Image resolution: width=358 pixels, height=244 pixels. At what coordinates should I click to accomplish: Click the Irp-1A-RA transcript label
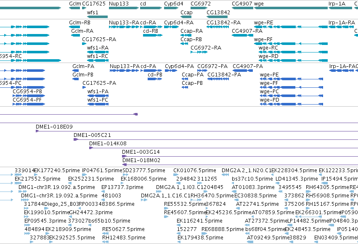[x=342, y=23]
